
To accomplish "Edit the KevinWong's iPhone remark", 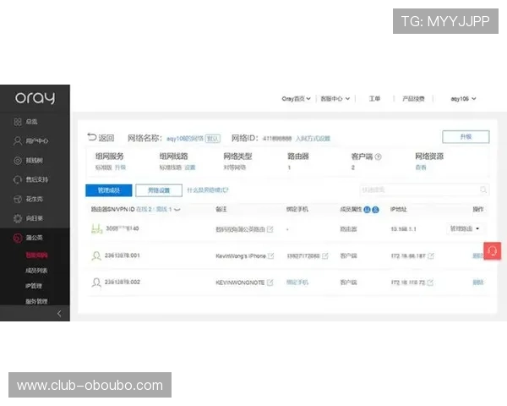I will click(x=271, y=255).
